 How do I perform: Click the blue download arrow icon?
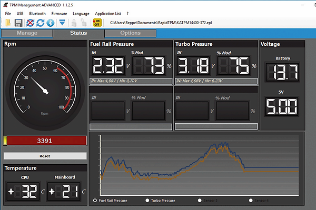[62, 23]
